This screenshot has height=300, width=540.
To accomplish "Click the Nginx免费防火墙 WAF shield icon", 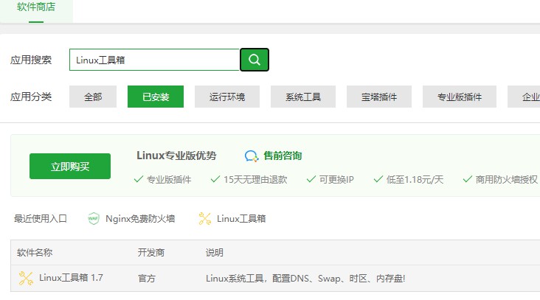I will [94, 218].
